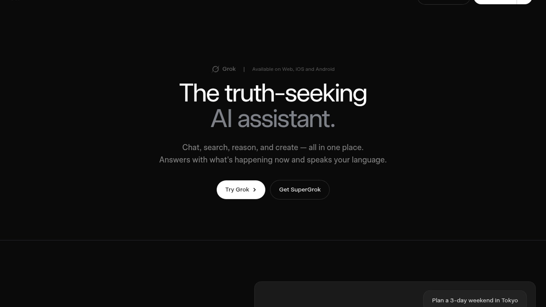Select the Get SuperGrok button
This screenshot has height=307, width=546.
coord(300,190)
